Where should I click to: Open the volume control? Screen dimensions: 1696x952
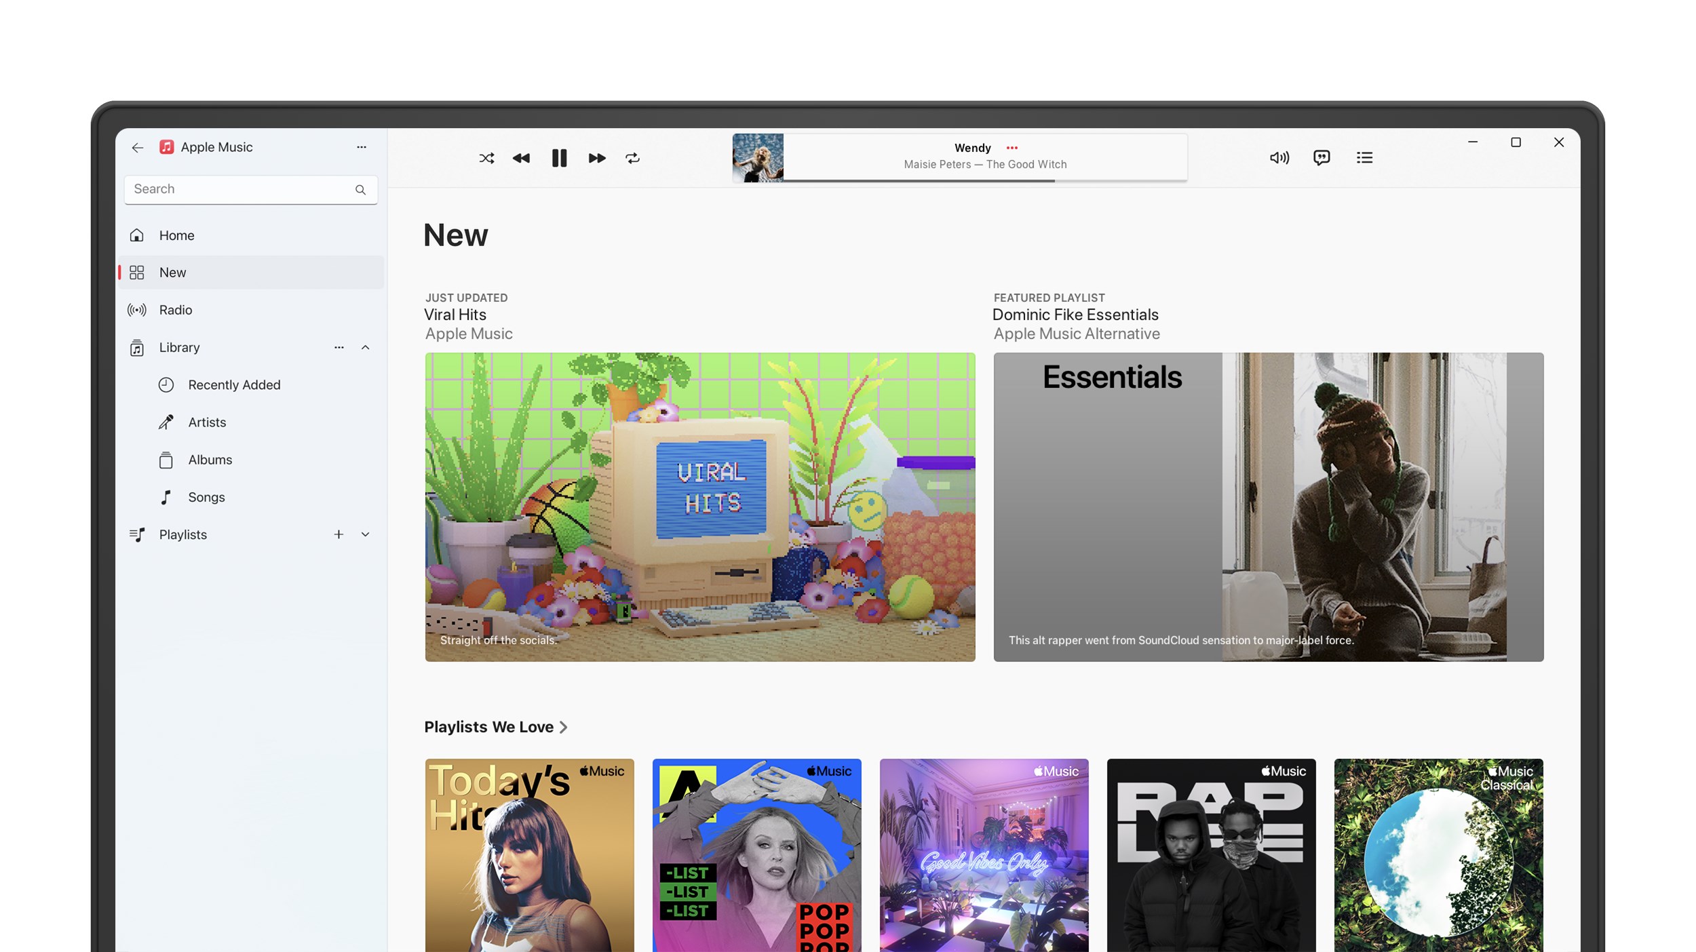[1279, 157]
